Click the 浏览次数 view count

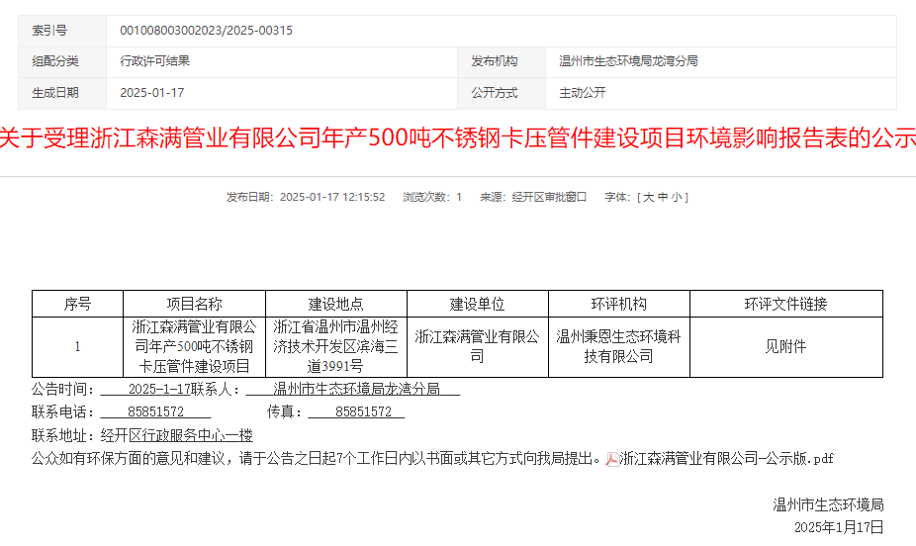pos(432,198)
